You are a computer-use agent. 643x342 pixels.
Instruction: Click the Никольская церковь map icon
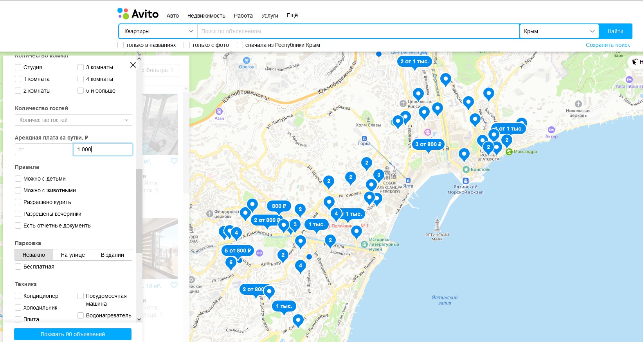pyautogui.click(x=578, y=104)
